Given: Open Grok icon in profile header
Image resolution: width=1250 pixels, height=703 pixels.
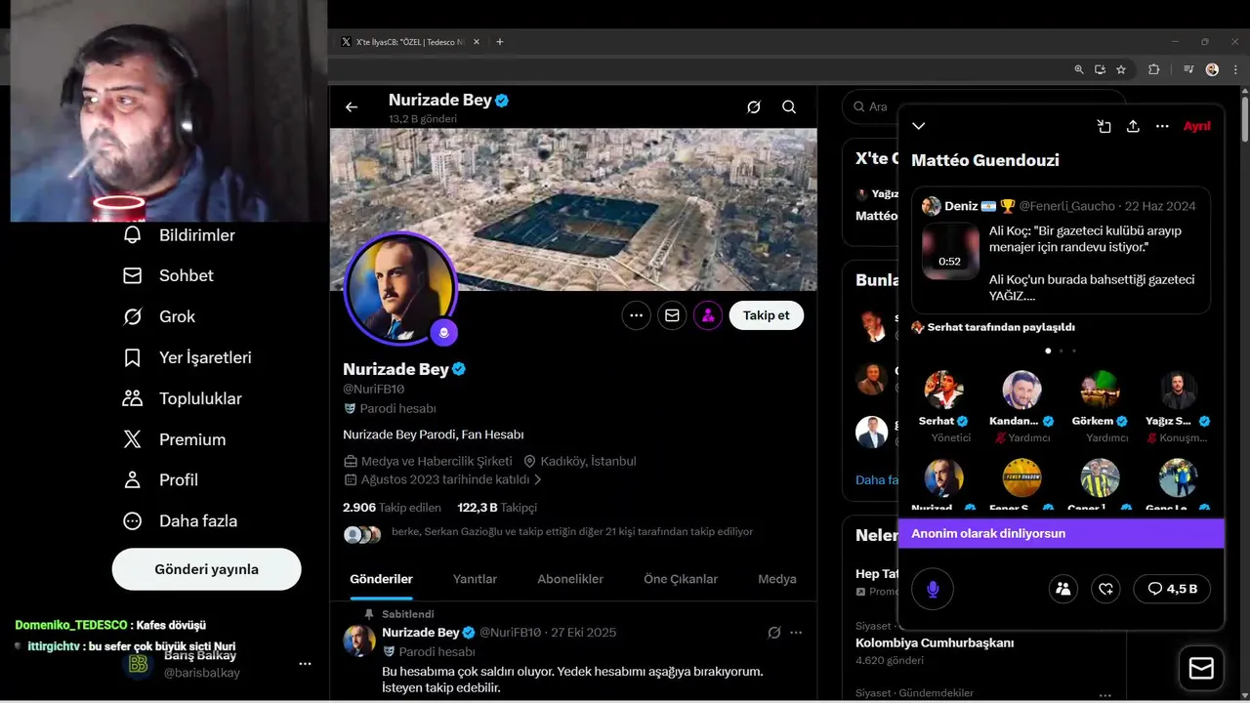Looking at the screenshot, I should click(x=754, y=107).
